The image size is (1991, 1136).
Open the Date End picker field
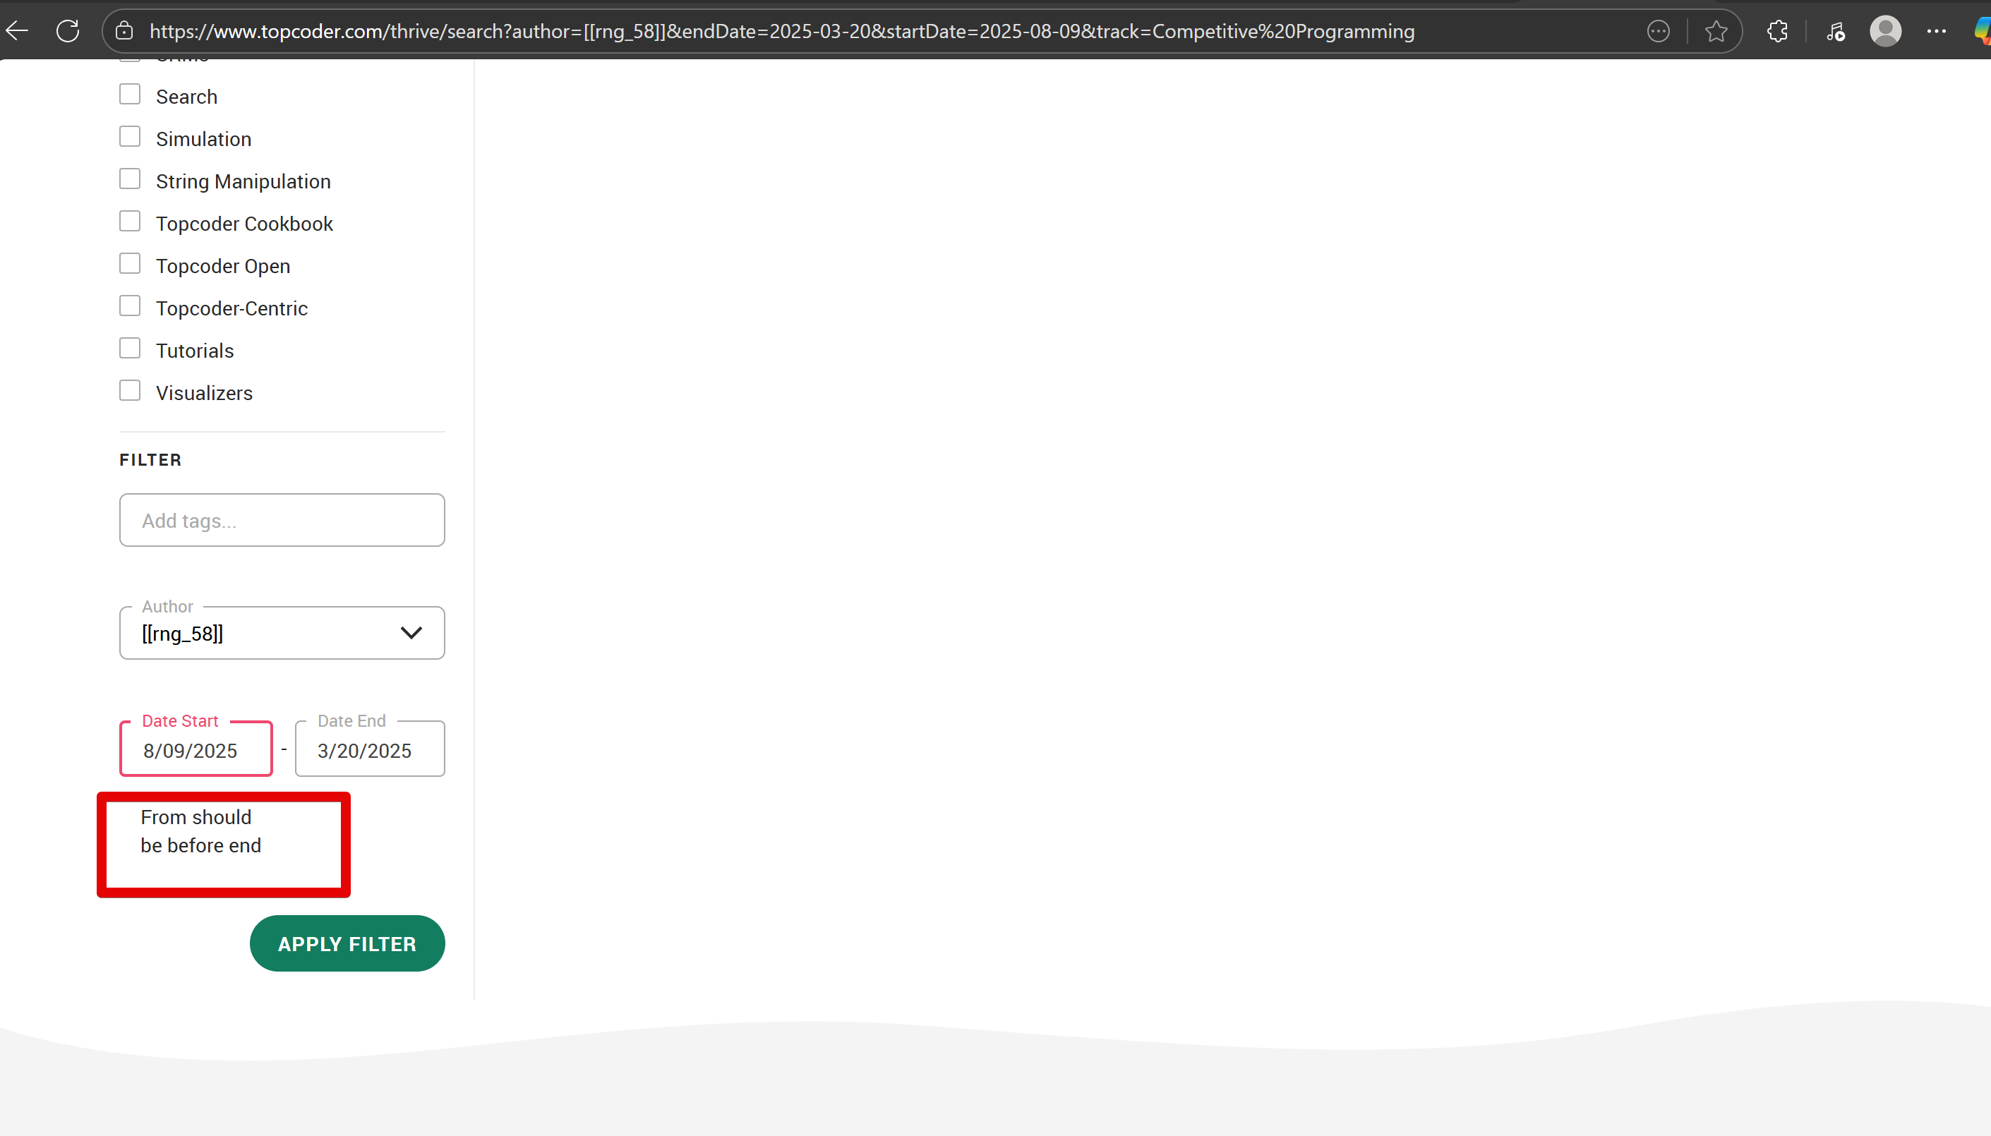coord(370,750)
